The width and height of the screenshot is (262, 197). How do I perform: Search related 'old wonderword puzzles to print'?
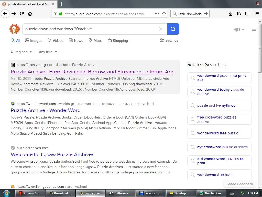pyautogui.click(x=219, y=161)
